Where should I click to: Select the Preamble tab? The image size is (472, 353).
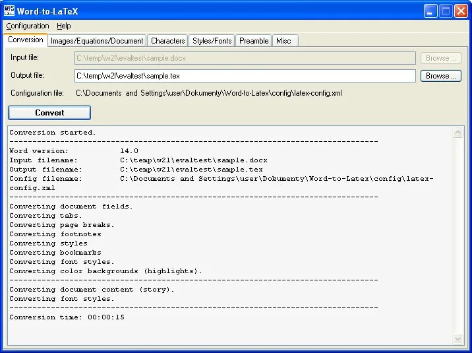[x=254, y=41]
